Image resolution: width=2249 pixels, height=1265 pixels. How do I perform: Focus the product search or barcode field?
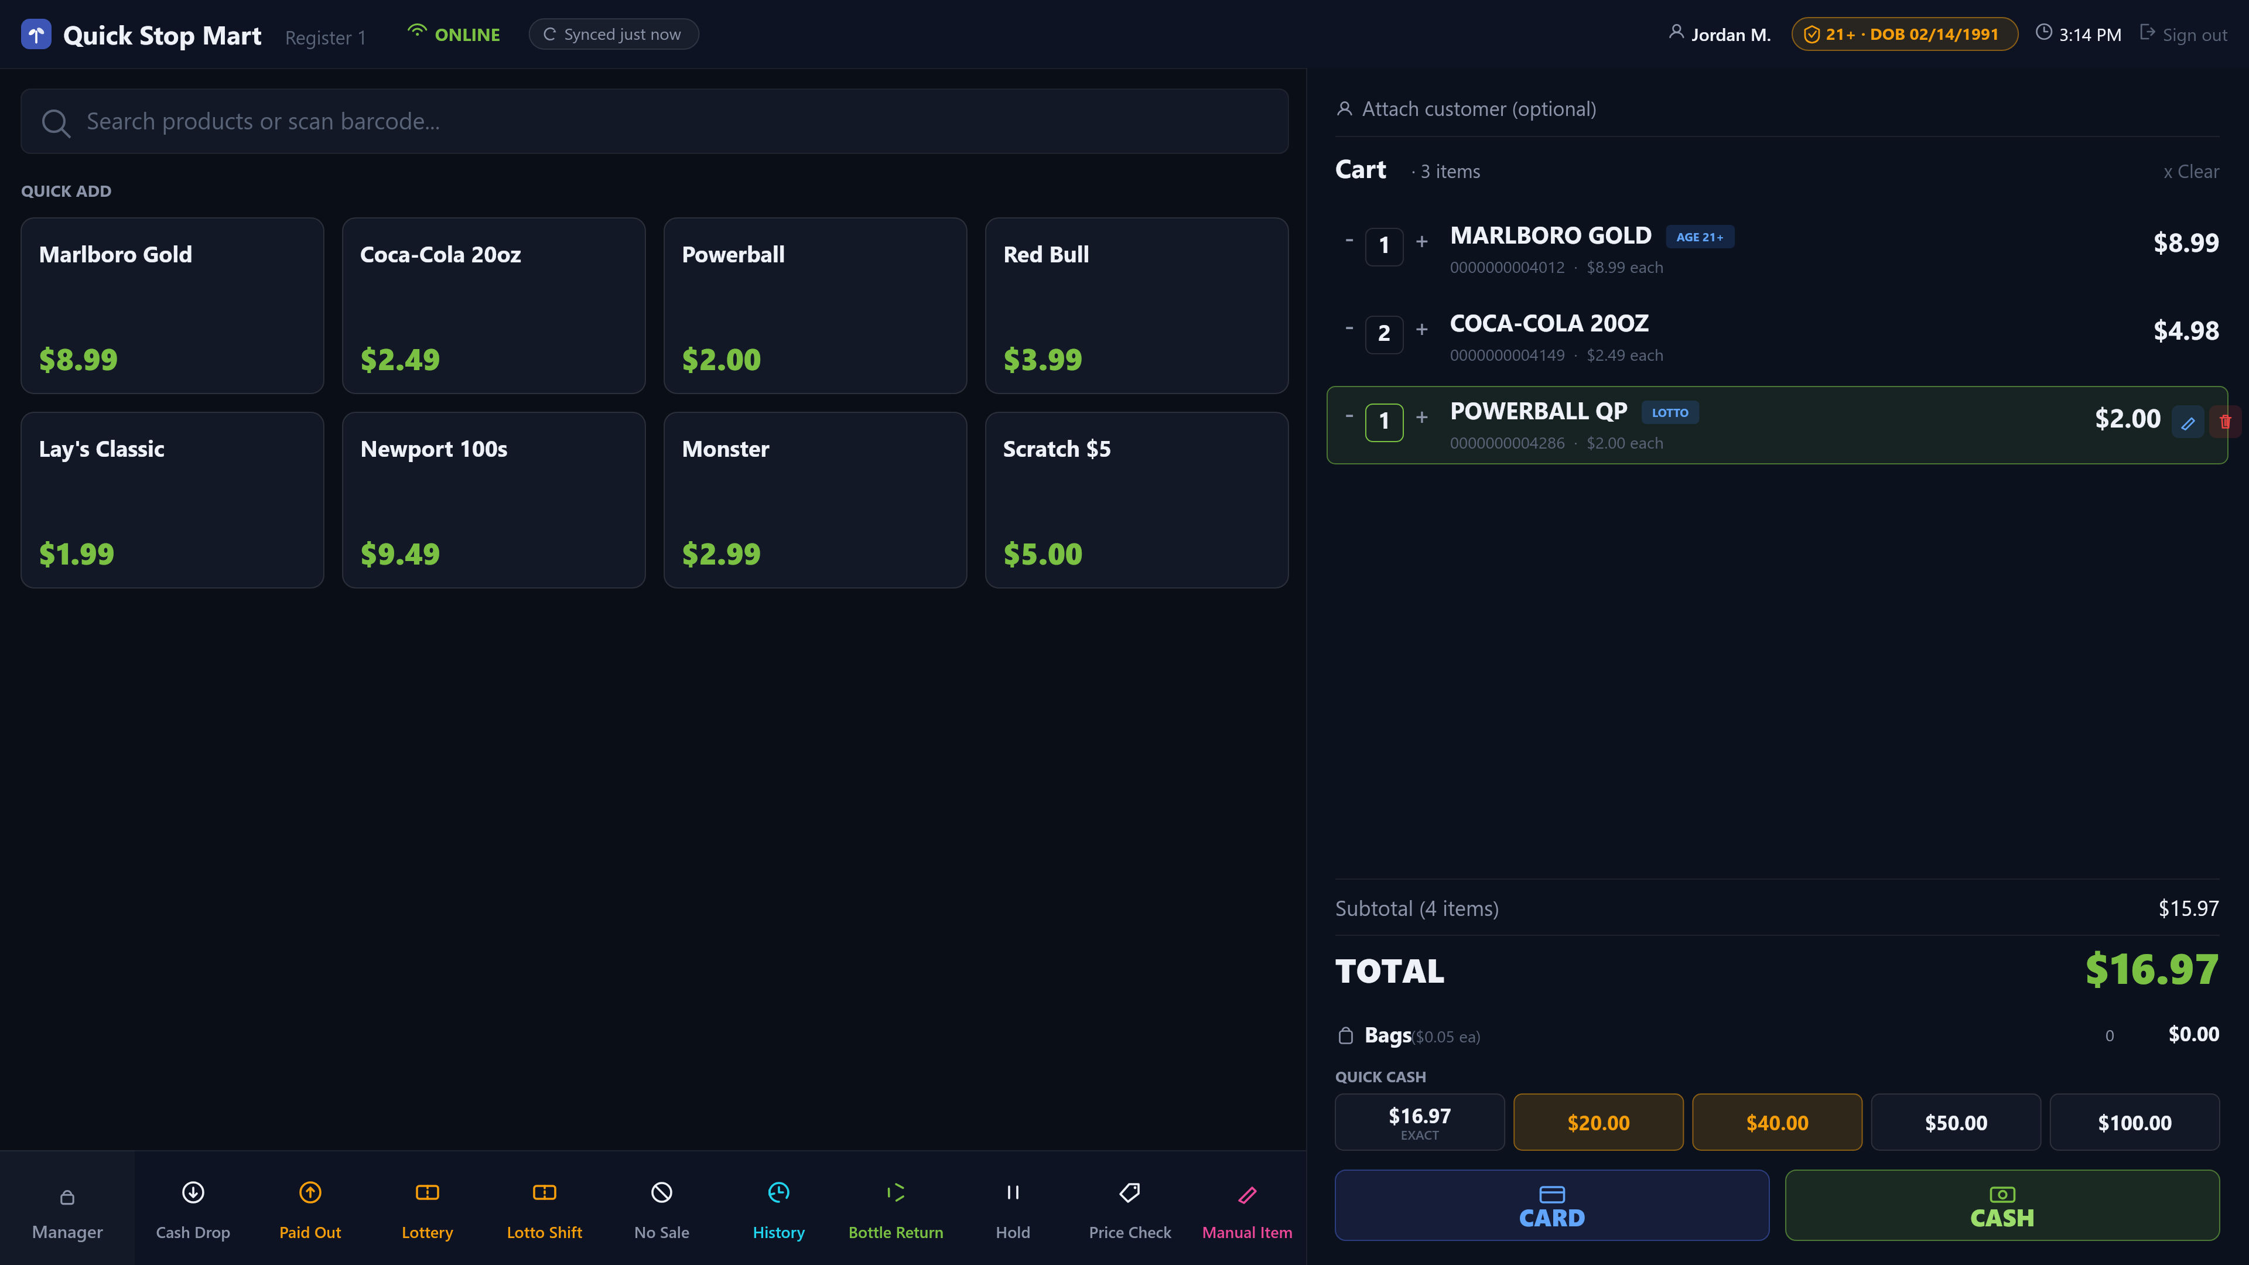(655, 121)
